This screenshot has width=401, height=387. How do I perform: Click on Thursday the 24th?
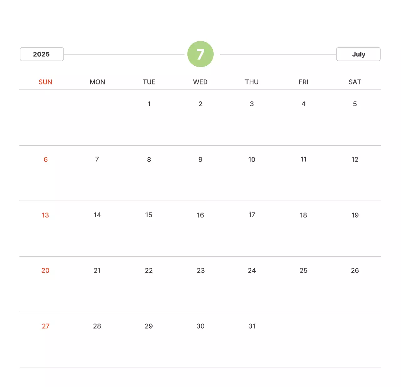pyautogui.click(x=252, y=270)
